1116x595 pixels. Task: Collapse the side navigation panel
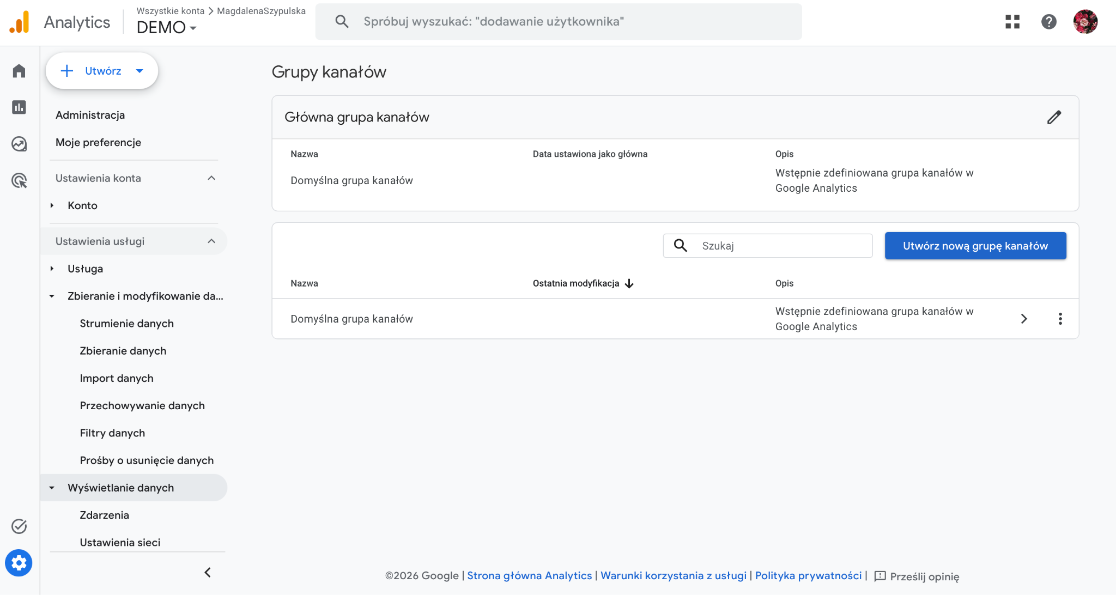[208, 572]
